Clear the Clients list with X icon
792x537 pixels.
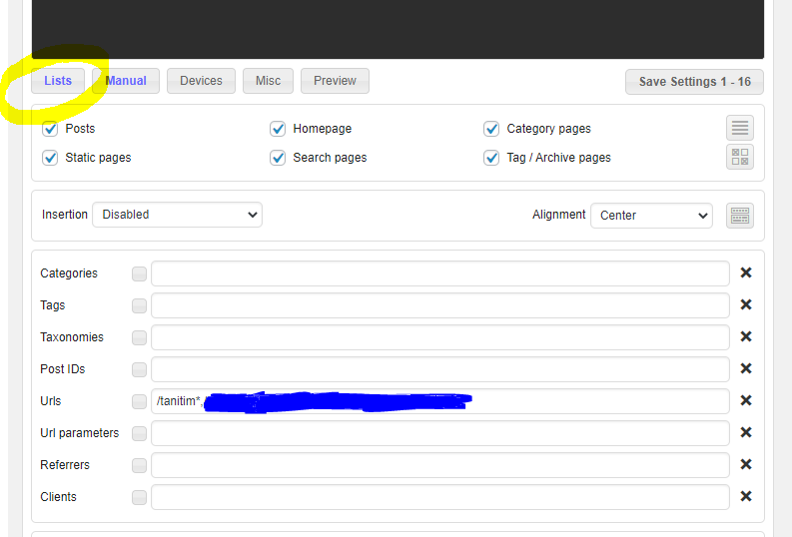746,496
